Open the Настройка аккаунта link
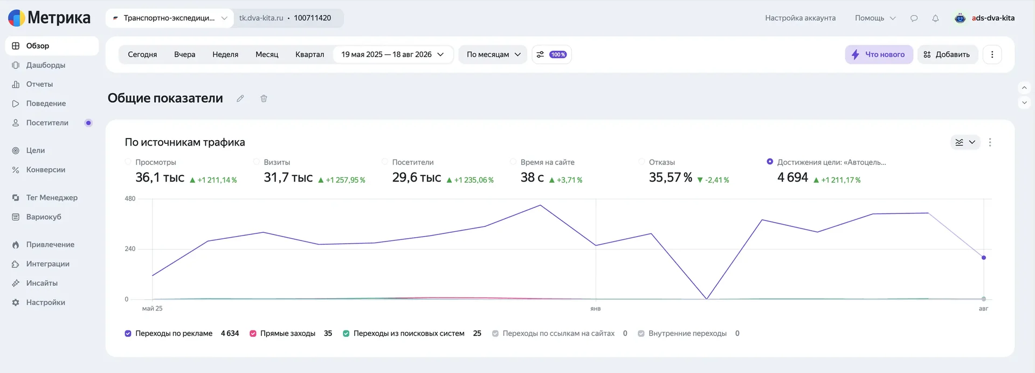The image size is (1035, 373). point(801,18)
